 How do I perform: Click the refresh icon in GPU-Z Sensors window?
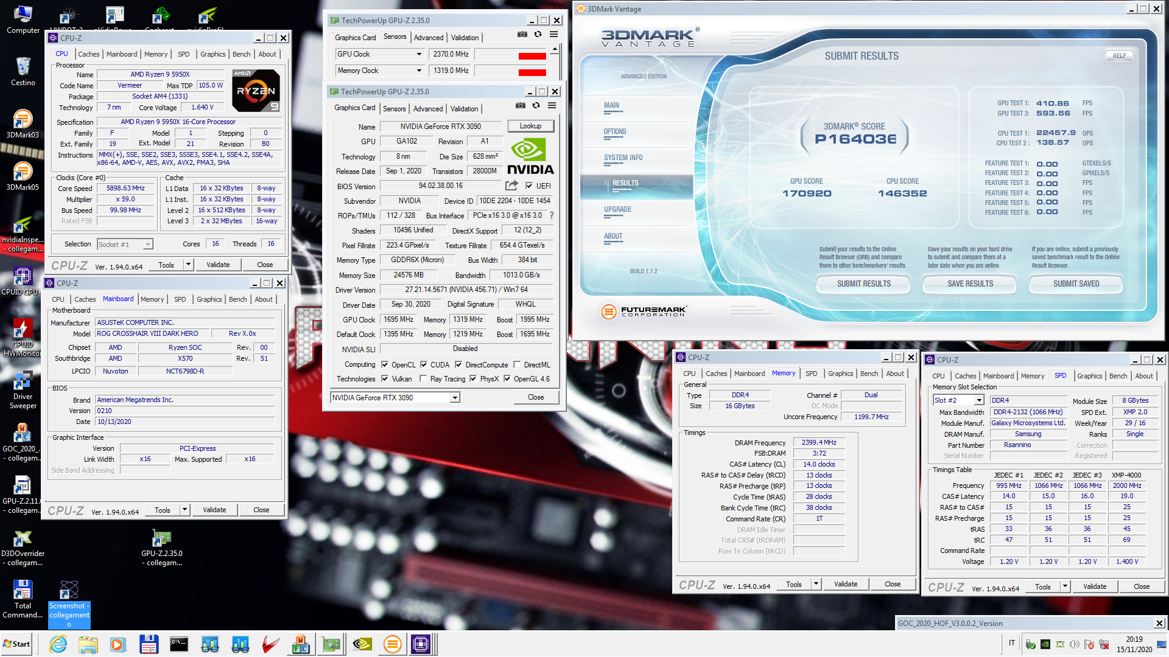(x=538, y=35)
